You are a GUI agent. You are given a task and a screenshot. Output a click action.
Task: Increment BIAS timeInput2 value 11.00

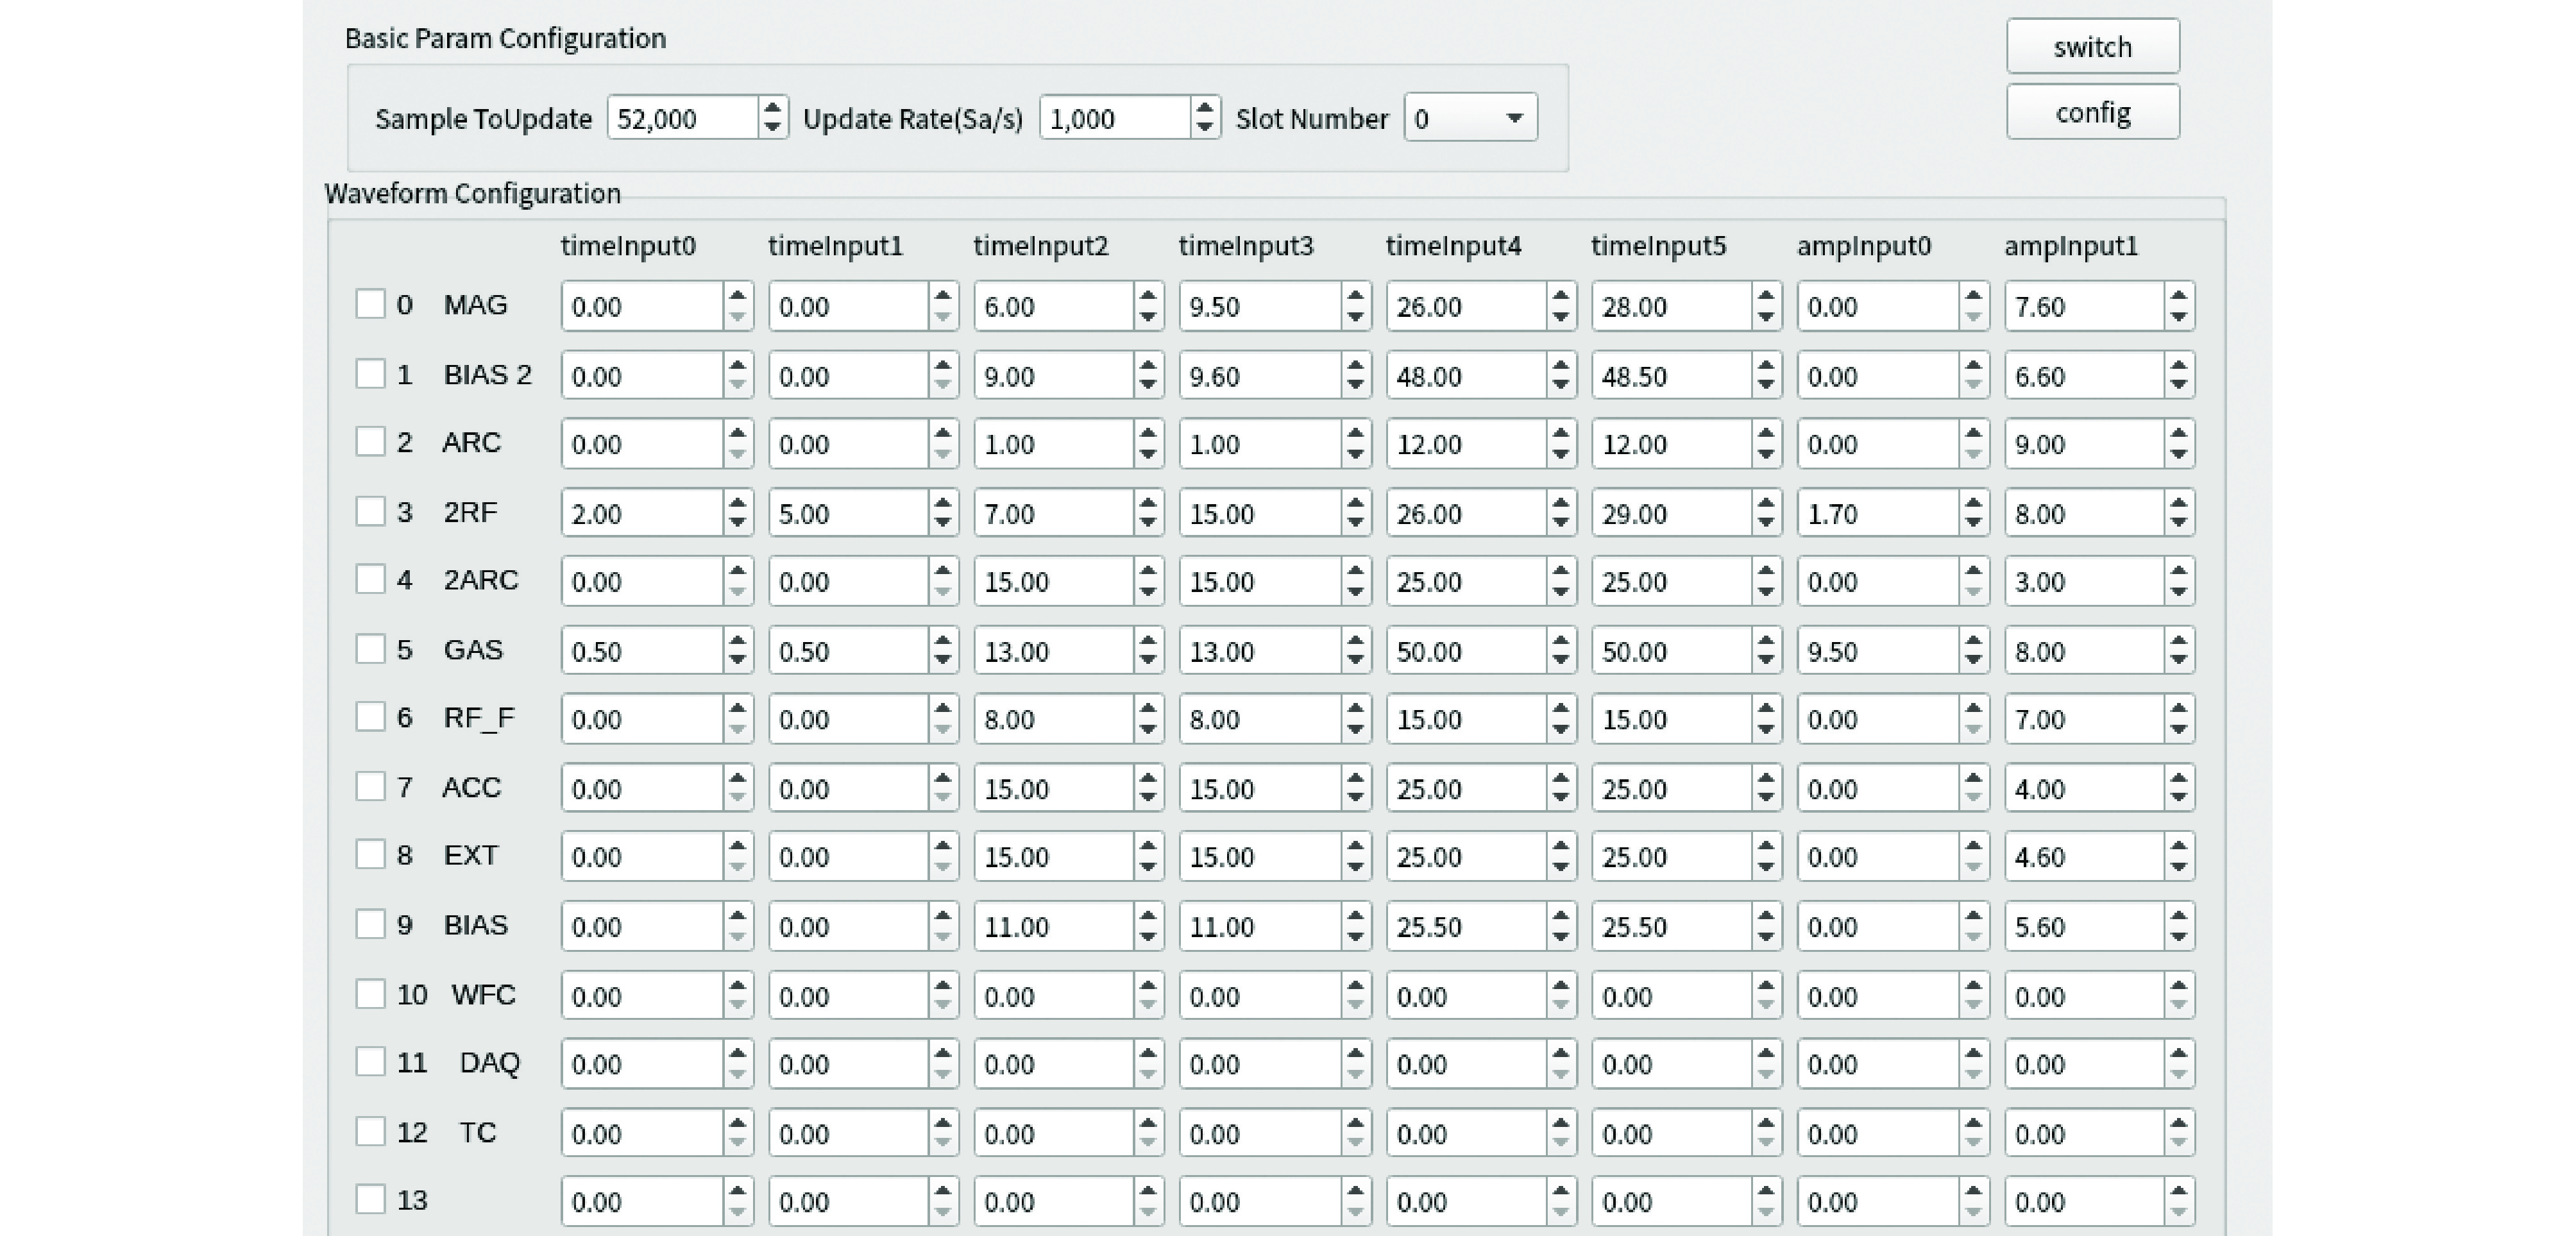pyautogui.click(x=1148, y=916)
